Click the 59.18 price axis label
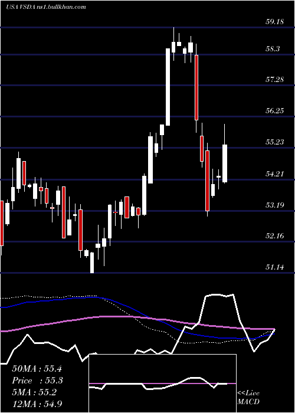The image size is (295, 413). point(274,22)
